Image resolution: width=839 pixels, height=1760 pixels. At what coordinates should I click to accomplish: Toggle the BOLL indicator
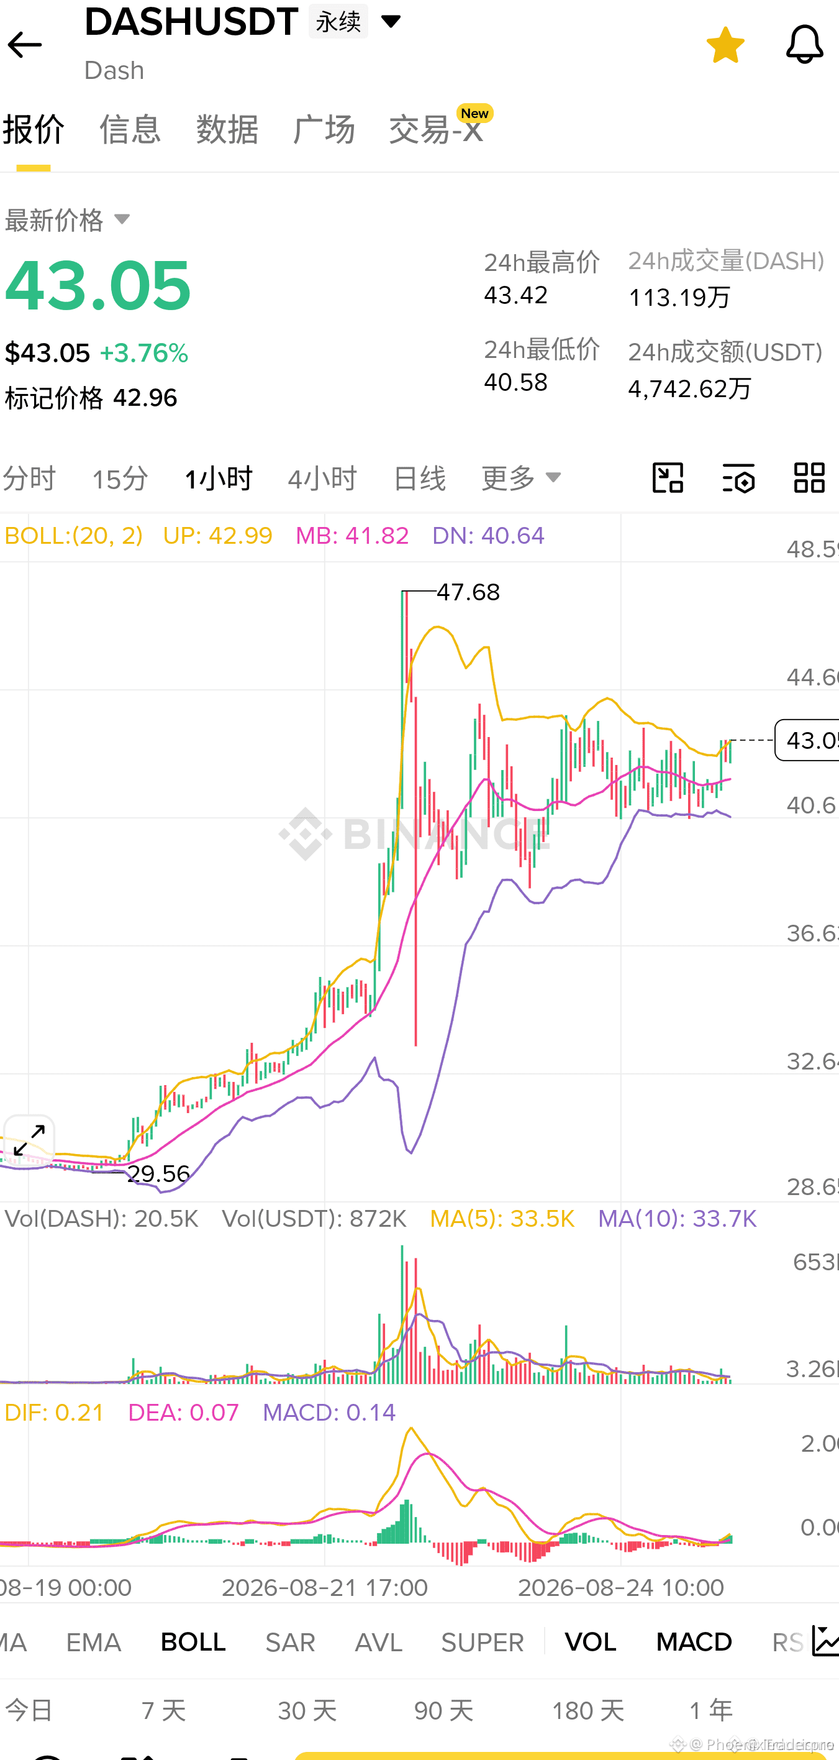(193, 1643)
